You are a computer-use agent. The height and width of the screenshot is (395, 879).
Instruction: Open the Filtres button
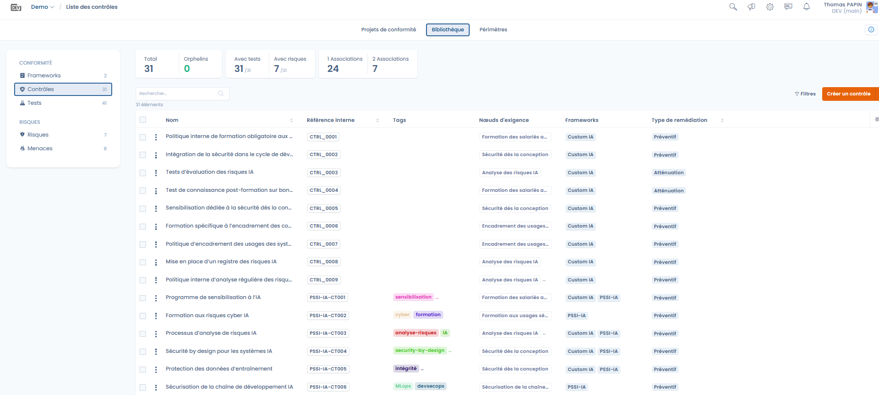805,94
